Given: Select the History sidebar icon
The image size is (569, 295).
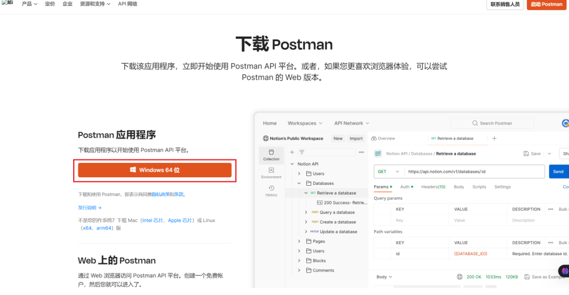Looking at the screenshot, I should (x=271, y=191).
